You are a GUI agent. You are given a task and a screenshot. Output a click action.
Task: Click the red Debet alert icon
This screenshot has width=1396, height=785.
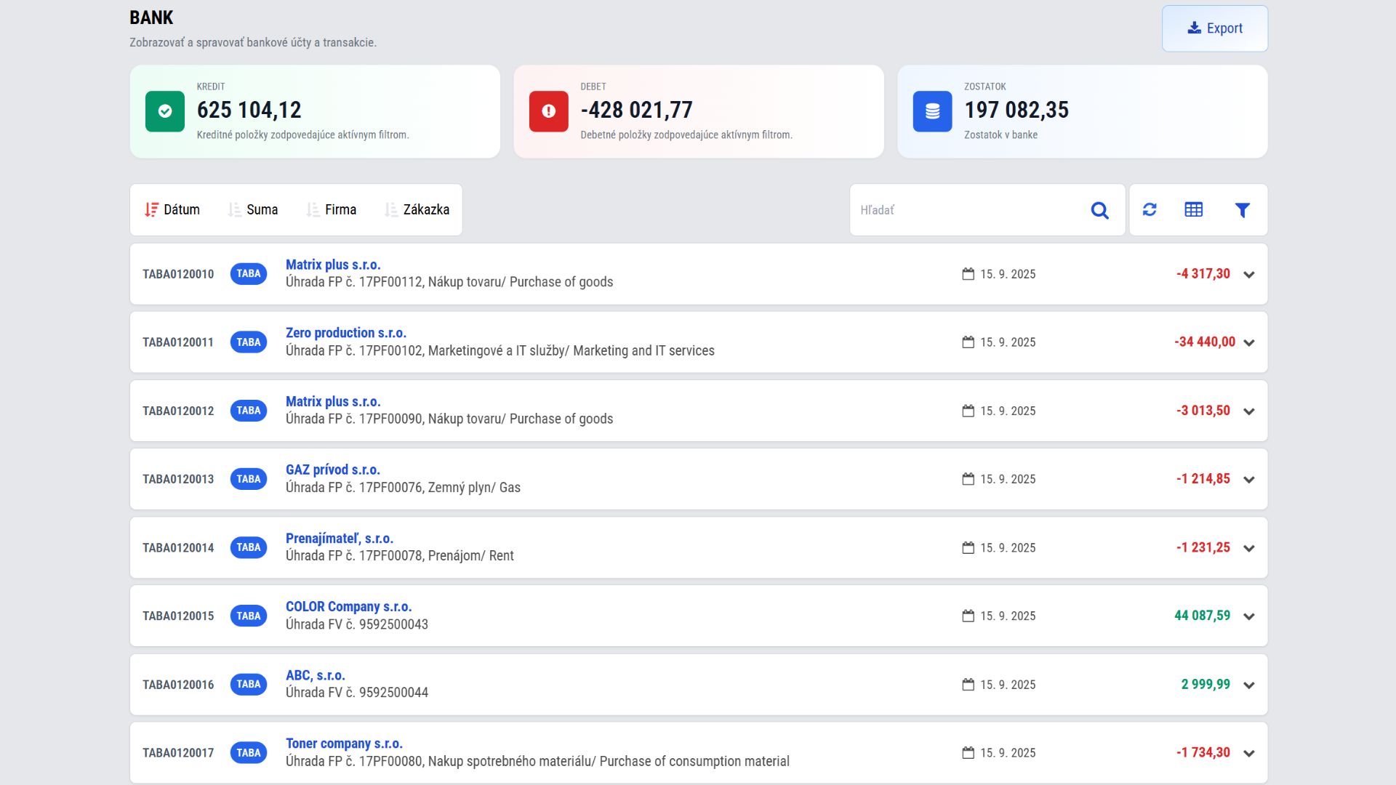[x=548, y=111]
